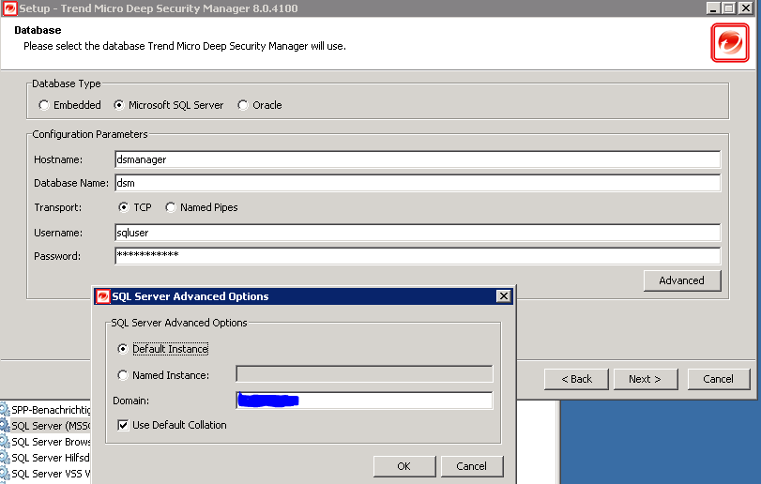The width and height of the screenshot is (761, 484).
Task: Minimize the setup window
Action: pyautogui.click(x=713, y=8)
